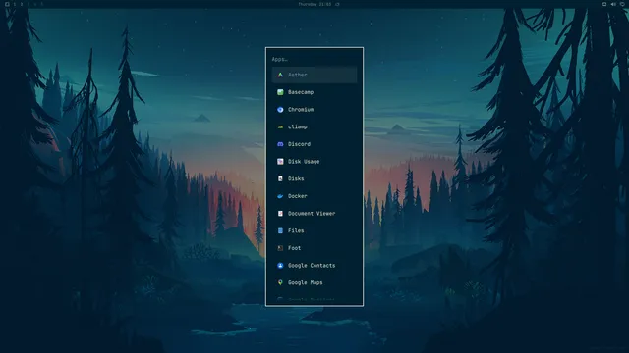Open Basecamp via its green icon
Image resolution: width=629 pixels, height=353 pixels.
tap(280, 92)
